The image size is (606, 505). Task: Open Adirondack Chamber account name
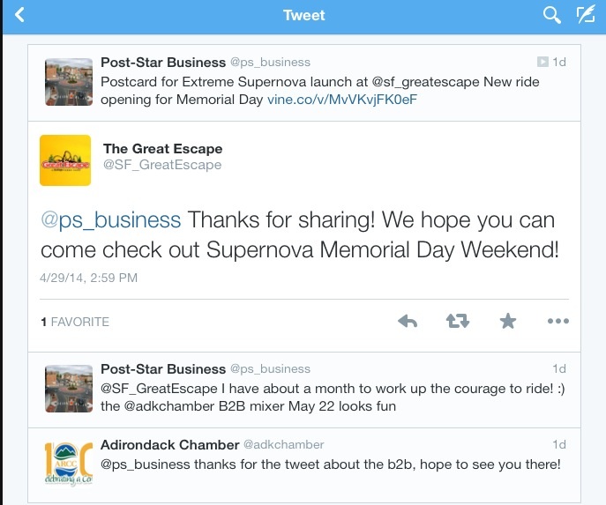tap(170, 445)
